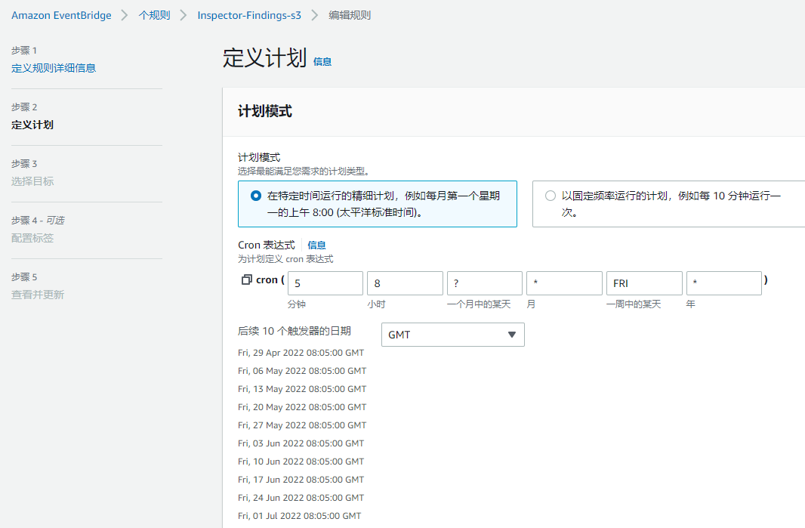Open 配置标签 optional step
This screenshot has width=805, height=528.
[x=32, y=238]
